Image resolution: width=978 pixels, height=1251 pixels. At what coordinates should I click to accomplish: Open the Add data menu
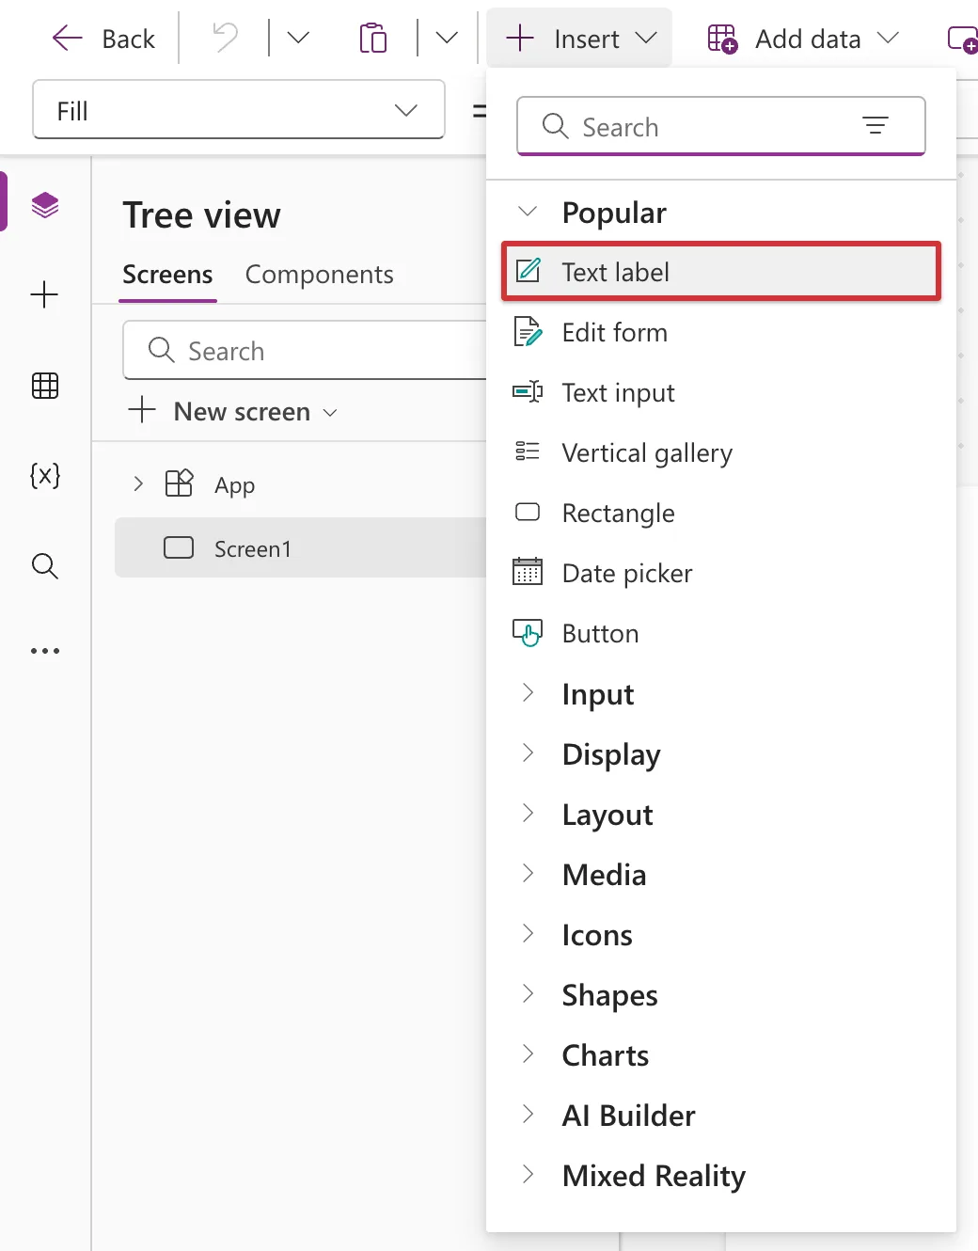[804, 39]
